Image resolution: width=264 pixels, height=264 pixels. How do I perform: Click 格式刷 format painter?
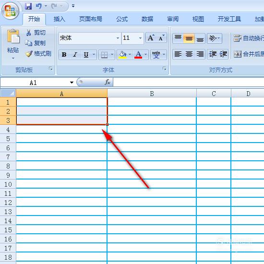click(38, 54)
